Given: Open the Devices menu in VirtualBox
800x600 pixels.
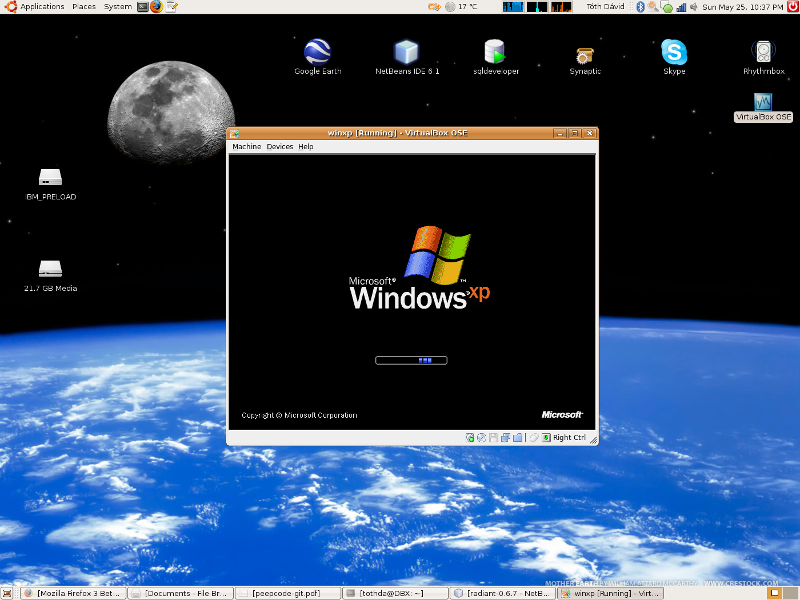Looking at the screenshot, I should pyautogui.click(x=280, y=147).
